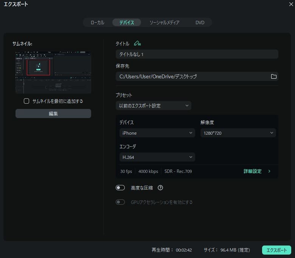Close the エクスポート dialog with the X
Screen dimensions: 295x258
291,4
